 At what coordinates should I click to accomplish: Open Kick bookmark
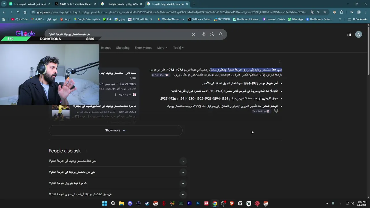(107, 19)
